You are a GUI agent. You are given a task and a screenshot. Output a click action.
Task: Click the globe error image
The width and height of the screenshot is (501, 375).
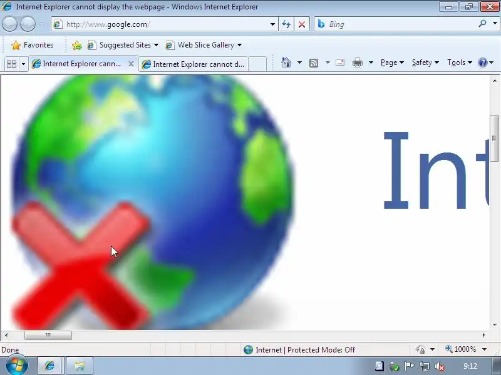153,202
